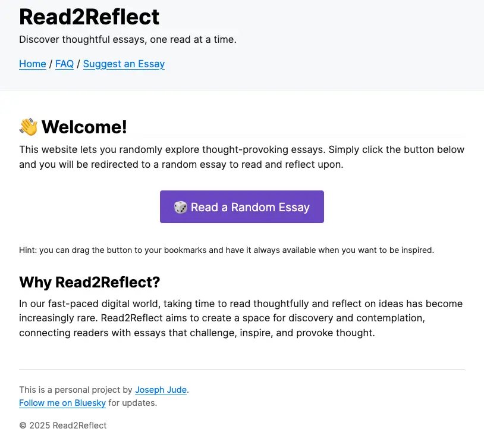Click the welcome paragraph about random essays
The image size is (484, 438).
241,157
